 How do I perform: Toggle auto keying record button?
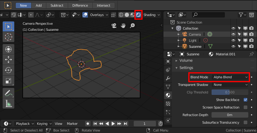pos(88,124)
